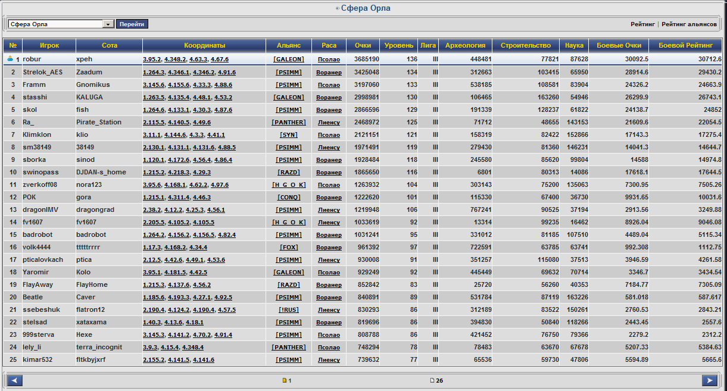Switch to the Рейтинг tab

[x=642, y=24]
